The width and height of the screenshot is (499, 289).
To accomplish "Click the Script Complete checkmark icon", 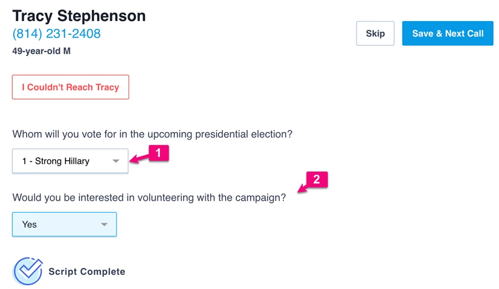I will [x=28, y=271].
